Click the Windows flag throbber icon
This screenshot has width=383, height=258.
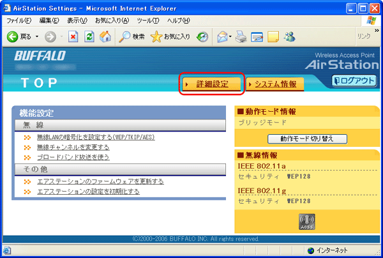(371, 20)
